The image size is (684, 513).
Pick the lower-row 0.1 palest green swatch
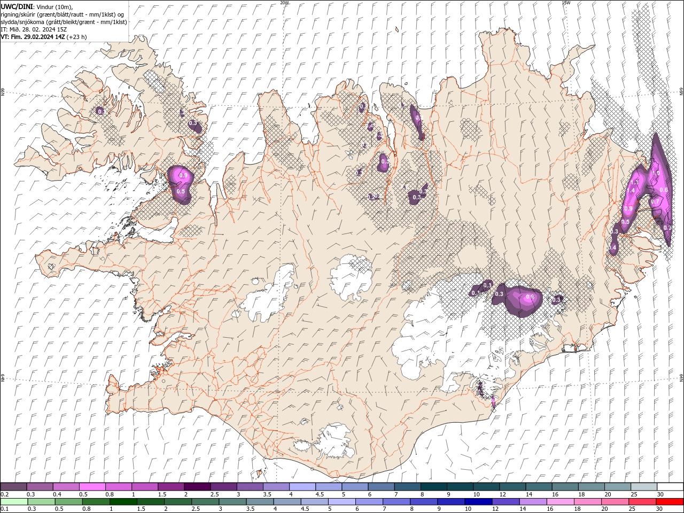[14, 502]
